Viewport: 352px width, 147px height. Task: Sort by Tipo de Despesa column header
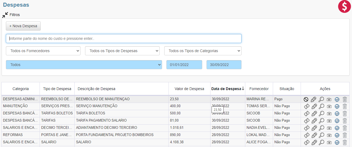pos(57,89)
